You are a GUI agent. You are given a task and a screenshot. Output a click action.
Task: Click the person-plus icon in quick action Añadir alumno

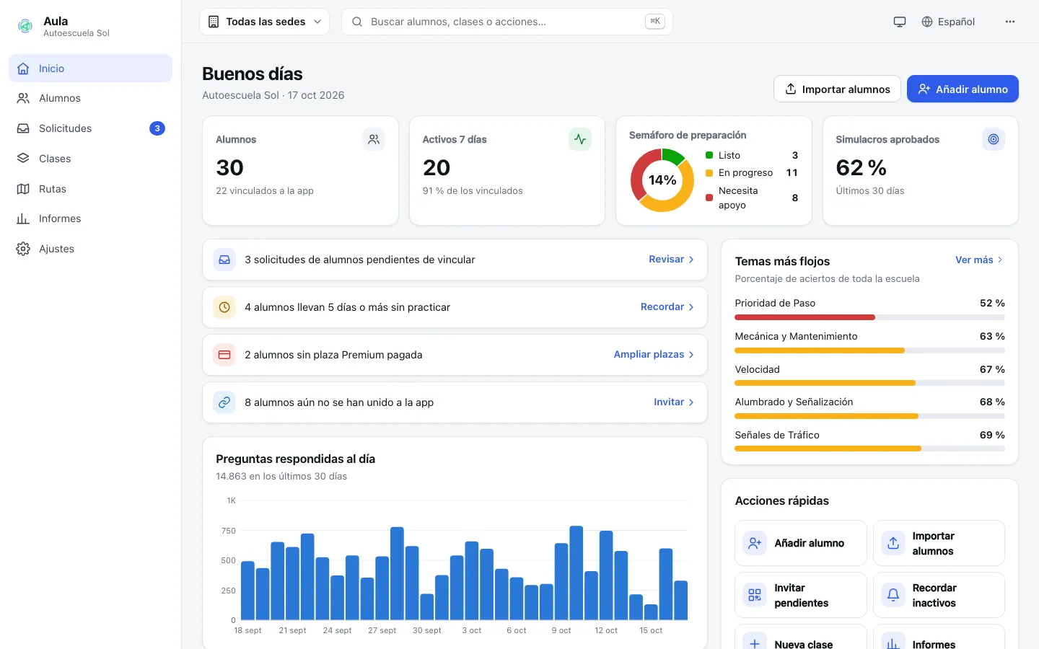tap(755, 543)
